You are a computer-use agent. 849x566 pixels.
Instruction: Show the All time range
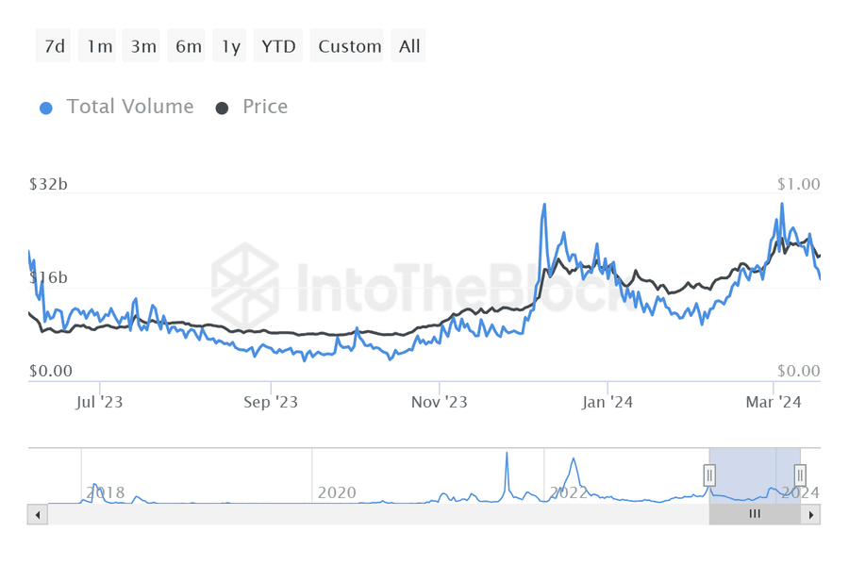pos(408,45)
